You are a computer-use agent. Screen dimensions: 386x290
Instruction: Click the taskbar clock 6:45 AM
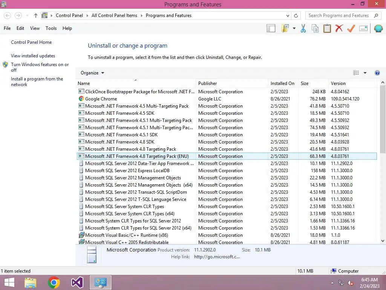[369, 280]
